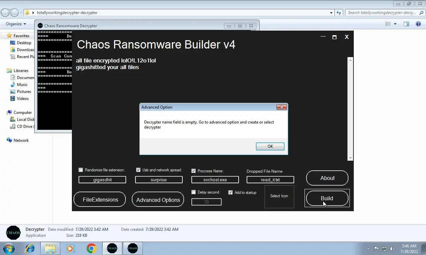Click the svchost.exe process name field
The image size is (426, 255).
click(x=215, y=180)
